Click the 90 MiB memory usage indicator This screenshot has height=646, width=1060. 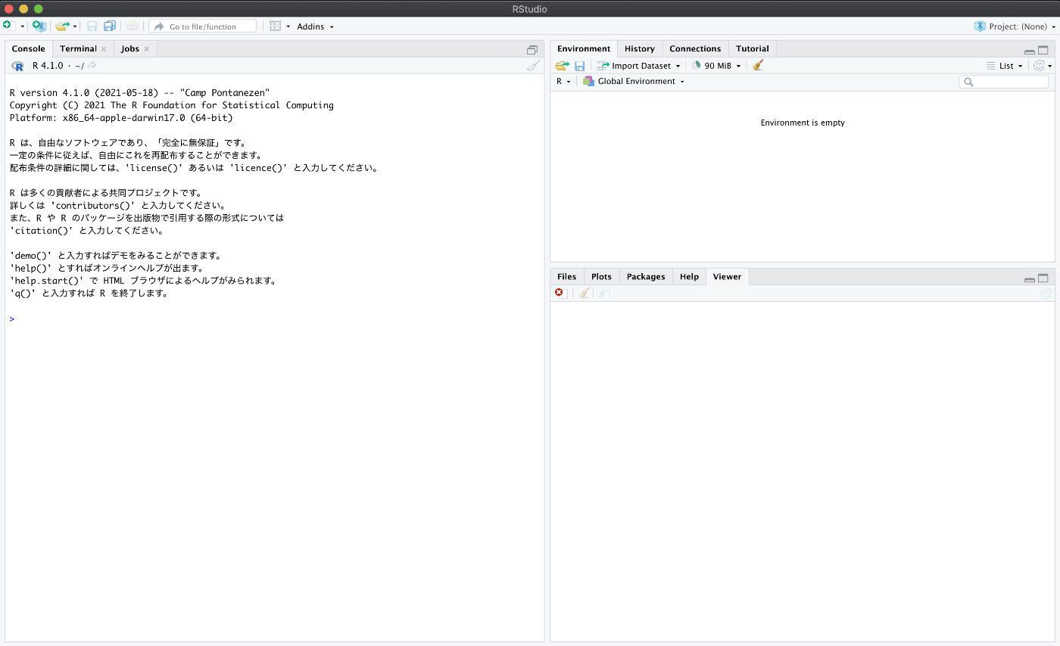tap(716, 66)
